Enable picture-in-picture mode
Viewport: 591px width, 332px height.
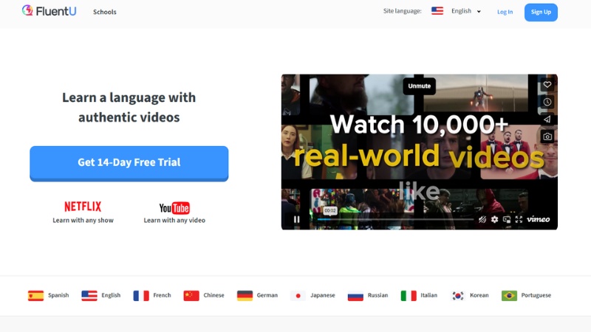tap(507, 219)
